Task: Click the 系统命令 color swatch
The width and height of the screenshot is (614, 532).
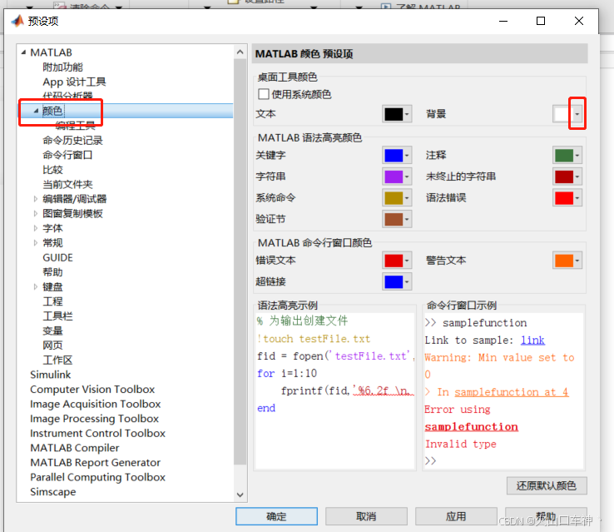Action: click(394, 198)
